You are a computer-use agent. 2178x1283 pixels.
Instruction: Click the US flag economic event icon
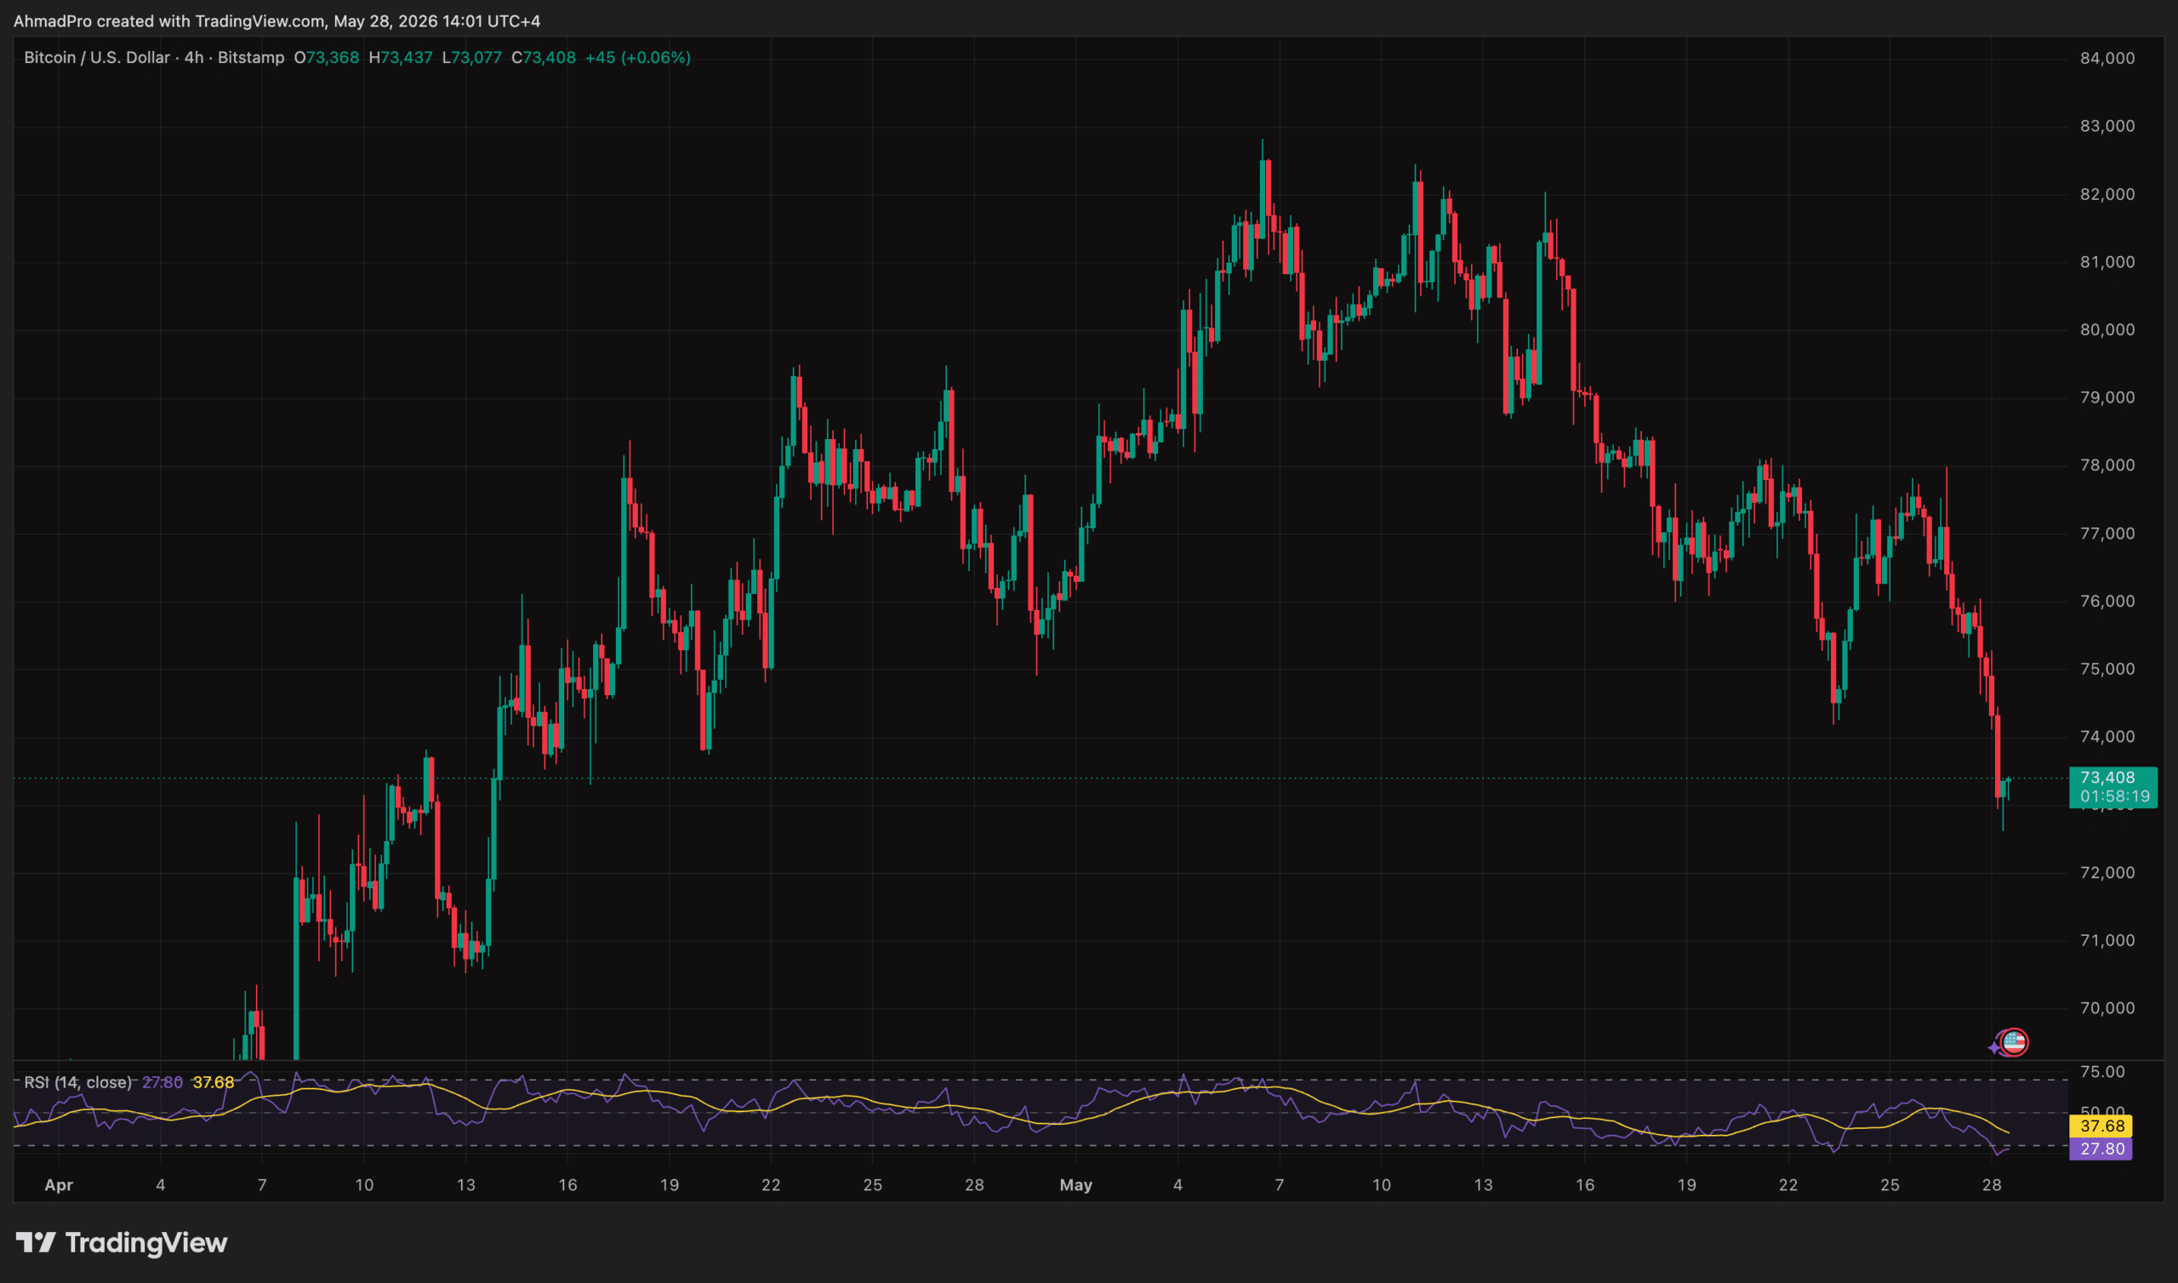coord(2014,1041)
